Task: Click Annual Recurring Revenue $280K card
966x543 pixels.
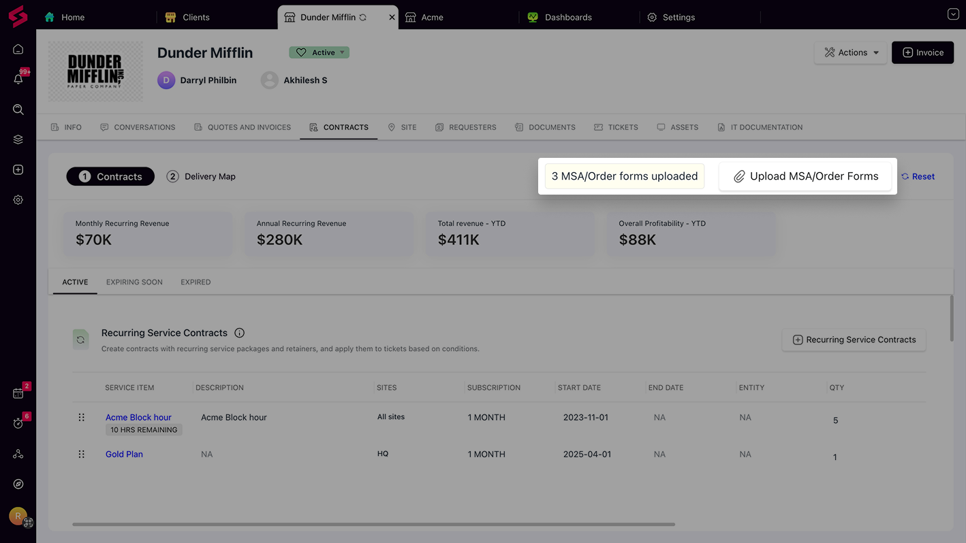Action: (x=329, y=233)
